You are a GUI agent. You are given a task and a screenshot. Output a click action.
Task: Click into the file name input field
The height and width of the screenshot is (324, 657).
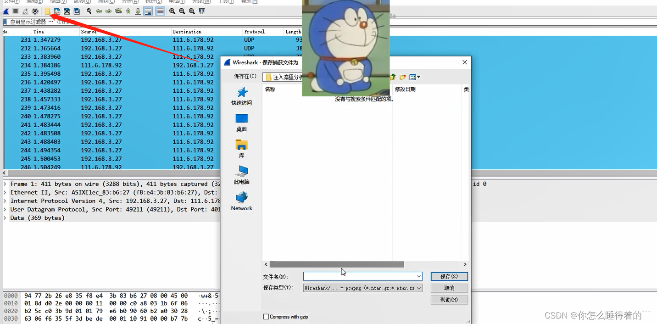pos(360,276)
